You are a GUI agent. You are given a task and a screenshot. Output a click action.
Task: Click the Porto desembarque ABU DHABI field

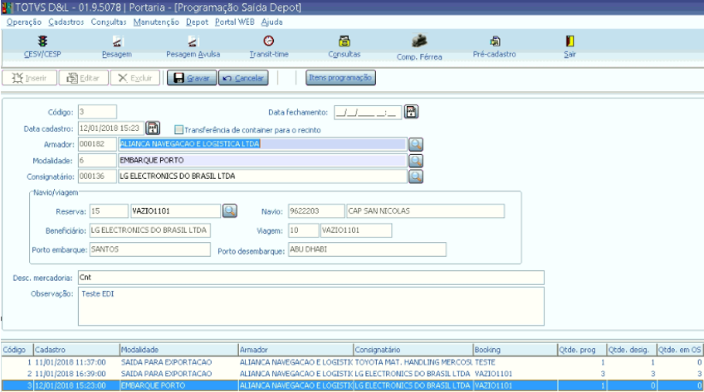point(367,249)
